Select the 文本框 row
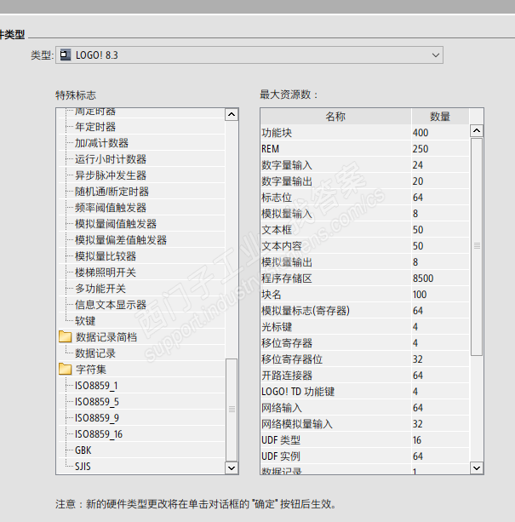515x522 pixels. coord(364,230)
